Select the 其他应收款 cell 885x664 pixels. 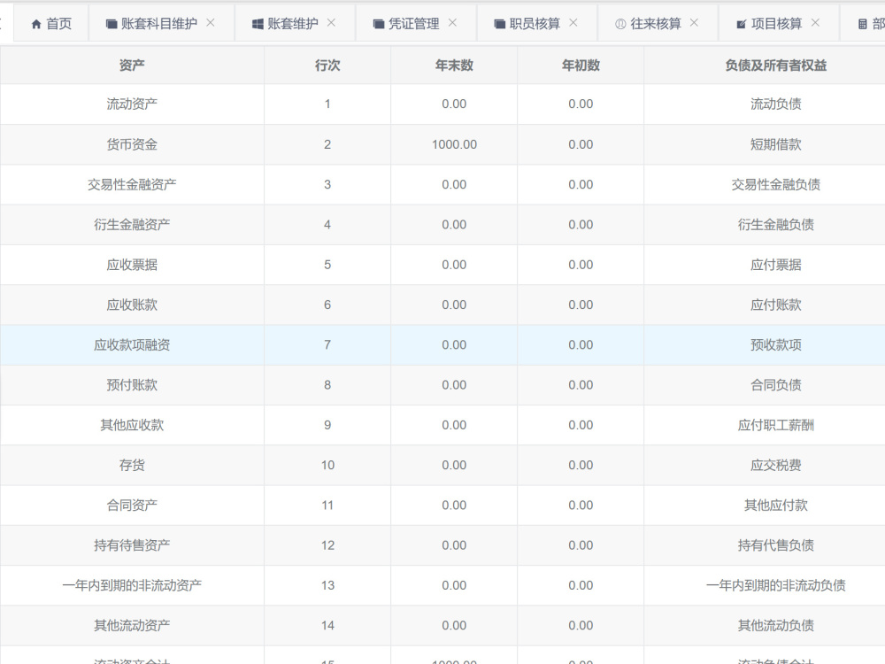132,425
